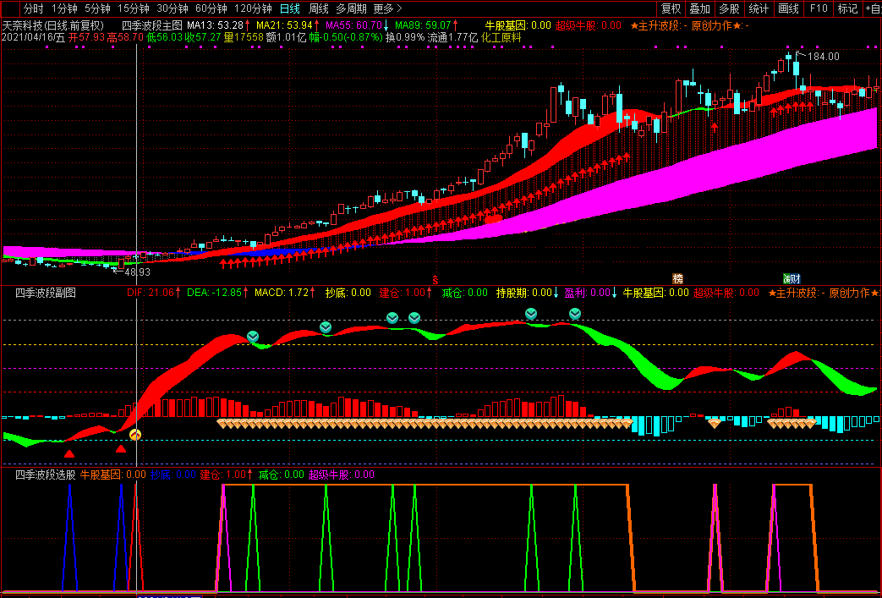Click the last green chevron signal icon

(575, 313)
